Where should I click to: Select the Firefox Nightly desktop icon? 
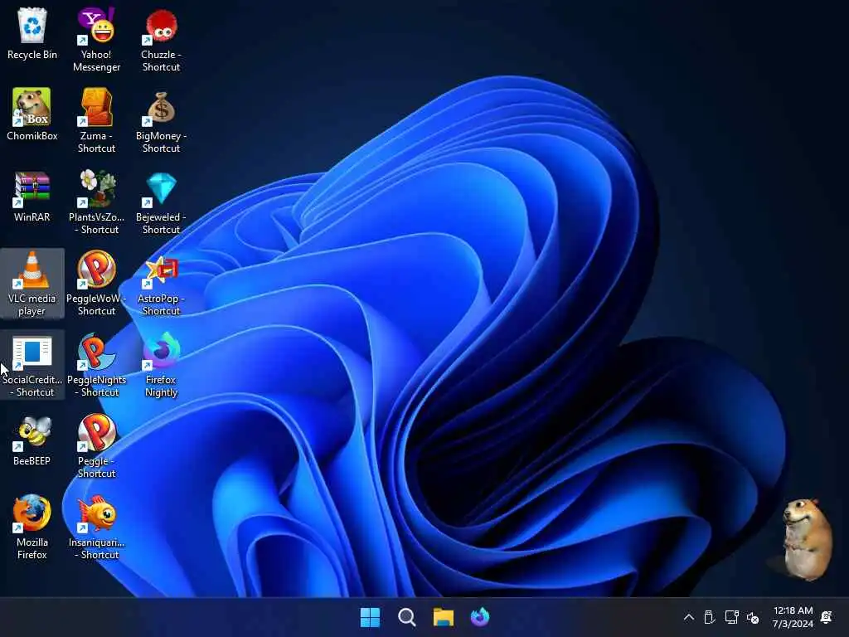[161, 364]
